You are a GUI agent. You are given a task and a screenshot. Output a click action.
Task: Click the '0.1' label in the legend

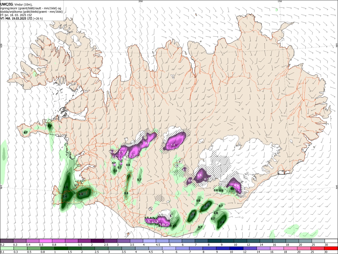[2, 252]
